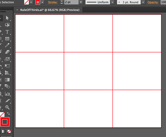Close the RuleOfThirds.ai tab
Viewport: 166px width, 137px height.
[17, 10]
